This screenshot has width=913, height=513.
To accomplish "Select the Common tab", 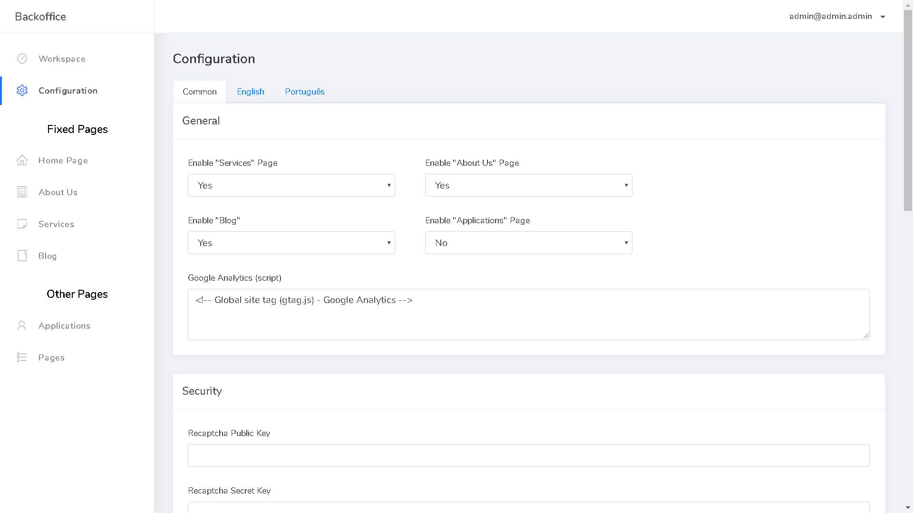I will (199, 92).
